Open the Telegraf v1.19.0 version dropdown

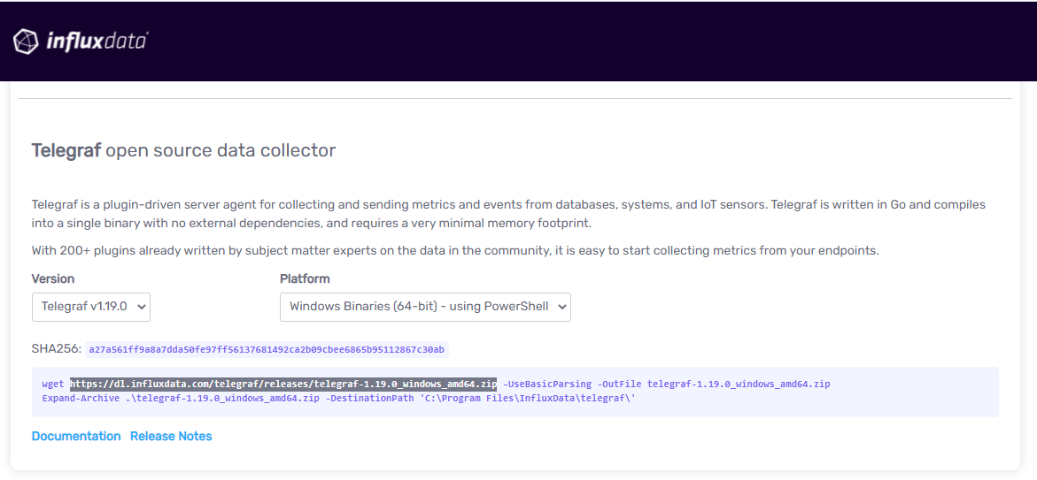pyautogui.click(x=91, y=307)
